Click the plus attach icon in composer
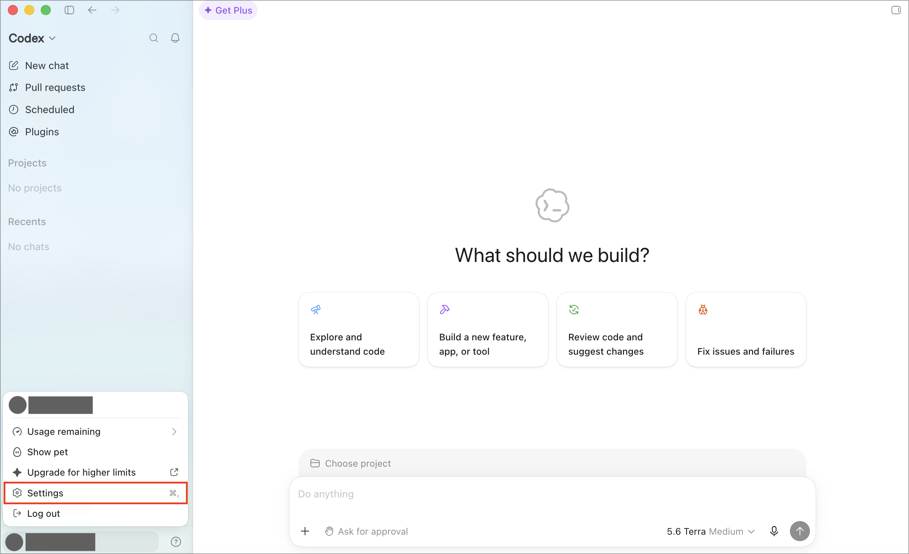Screen dimensions: 909x554 tap(305, 531)
